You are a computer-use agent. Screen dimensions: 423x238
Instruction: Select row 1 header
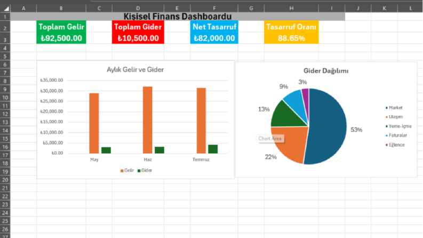point(5,17)
